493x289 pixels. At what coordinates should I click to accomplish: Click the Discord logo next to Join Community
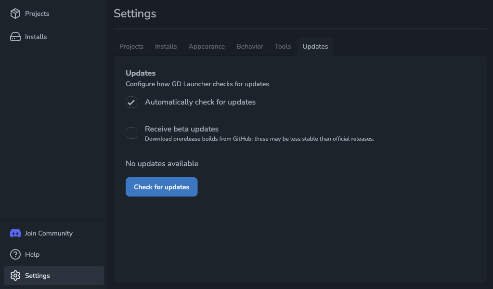(x=14, y=233)
